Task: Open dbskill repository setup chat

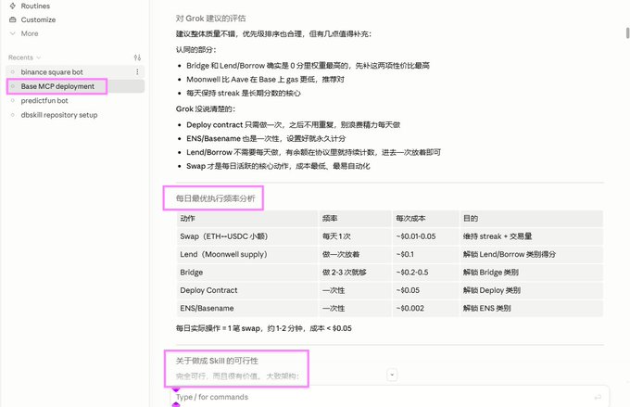Action: 59,115
